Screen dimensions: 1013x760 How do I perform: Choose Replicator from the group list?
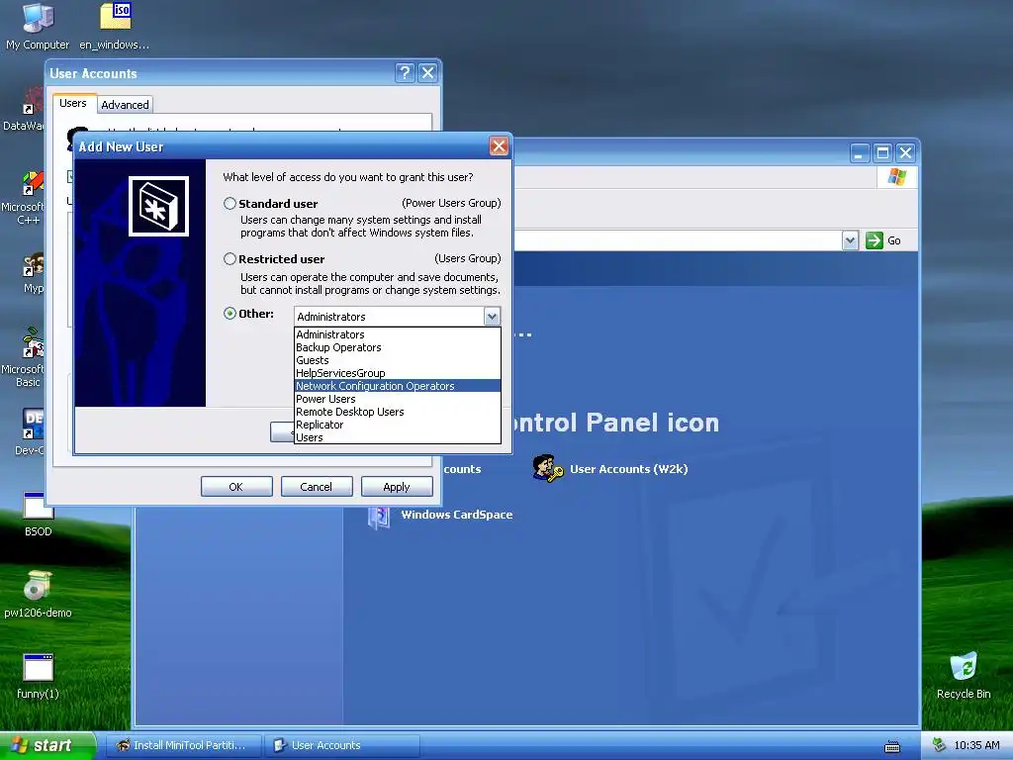point(398,425)
